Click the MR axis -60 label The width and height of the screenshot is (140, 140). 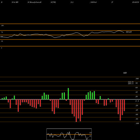137,115
